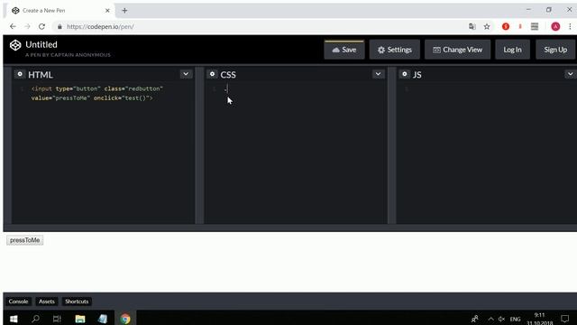The width and height of the screenshot is (577, 325).
Task: Open pen Settings
Action: (395, 50)
